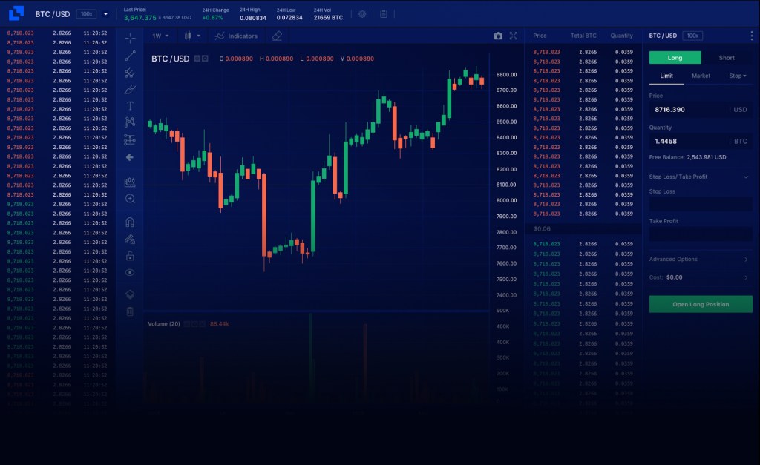760x465 pixels.
Task: Switch to the Market order tab
Action: tap(701, 76)
